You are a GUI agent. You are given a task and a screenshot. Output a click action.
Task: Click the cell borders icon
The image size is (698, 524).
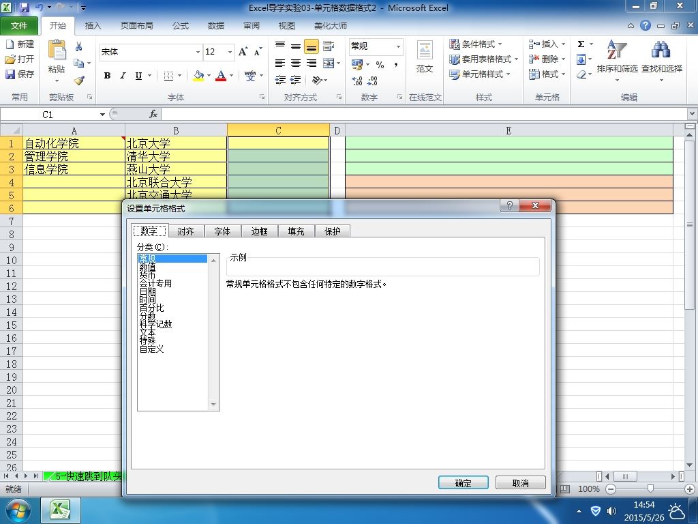[x=169, y=76]
